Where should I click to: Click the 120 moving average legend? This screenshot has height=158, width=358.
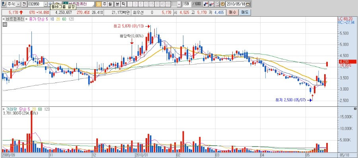click(x=71, y=19)
